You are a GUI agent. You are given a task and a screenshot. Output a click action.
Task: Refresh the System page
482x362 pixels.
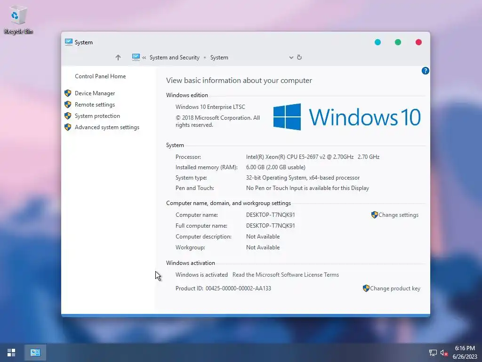coord(299,57)
